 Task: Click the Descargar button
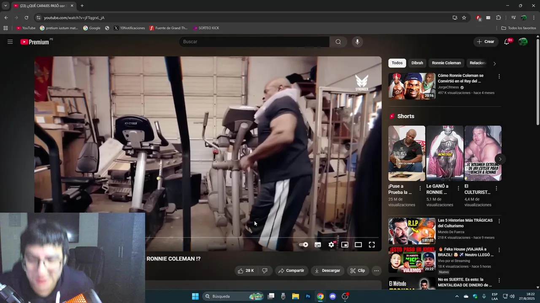pos(327,271)
